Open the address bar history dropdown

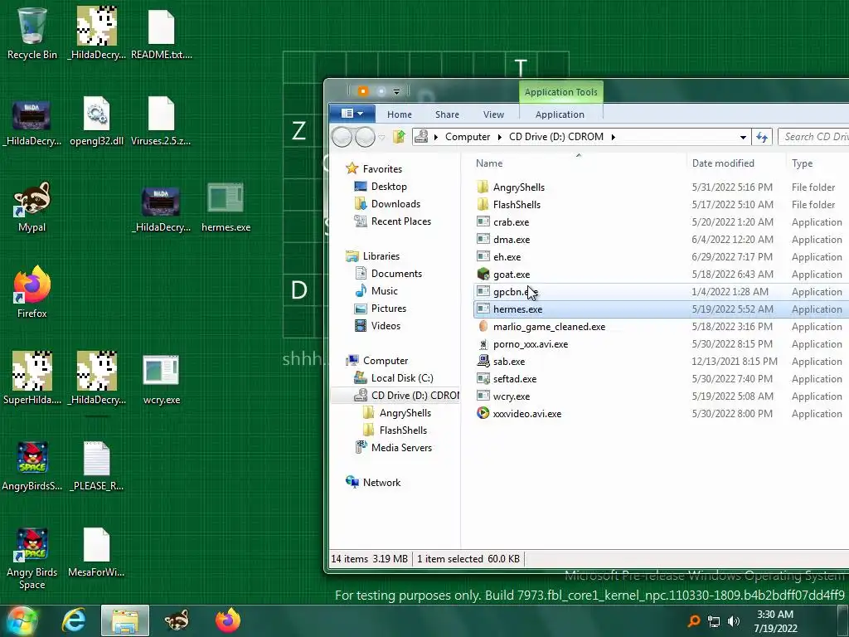pos(743,137)
